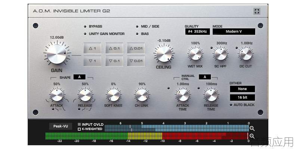Click the SOFT KNEE knob
The width and height of the screenshot is (296, 149).
[x=114, y=95]
